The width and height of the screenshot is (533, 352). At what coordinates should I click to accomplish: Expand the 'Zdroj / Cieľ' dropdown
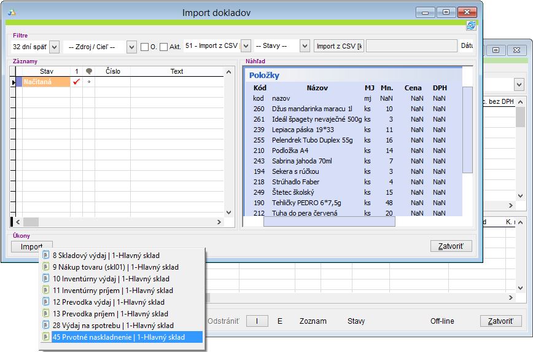coord(131,47)
